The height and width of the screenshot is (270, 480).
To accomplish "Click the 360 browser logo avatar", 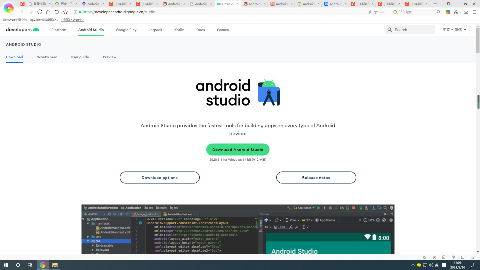I will [8, 8].
